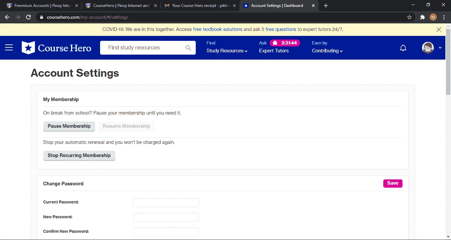Open free textbook solutions link
451x240 pixels.
[218, 29]
